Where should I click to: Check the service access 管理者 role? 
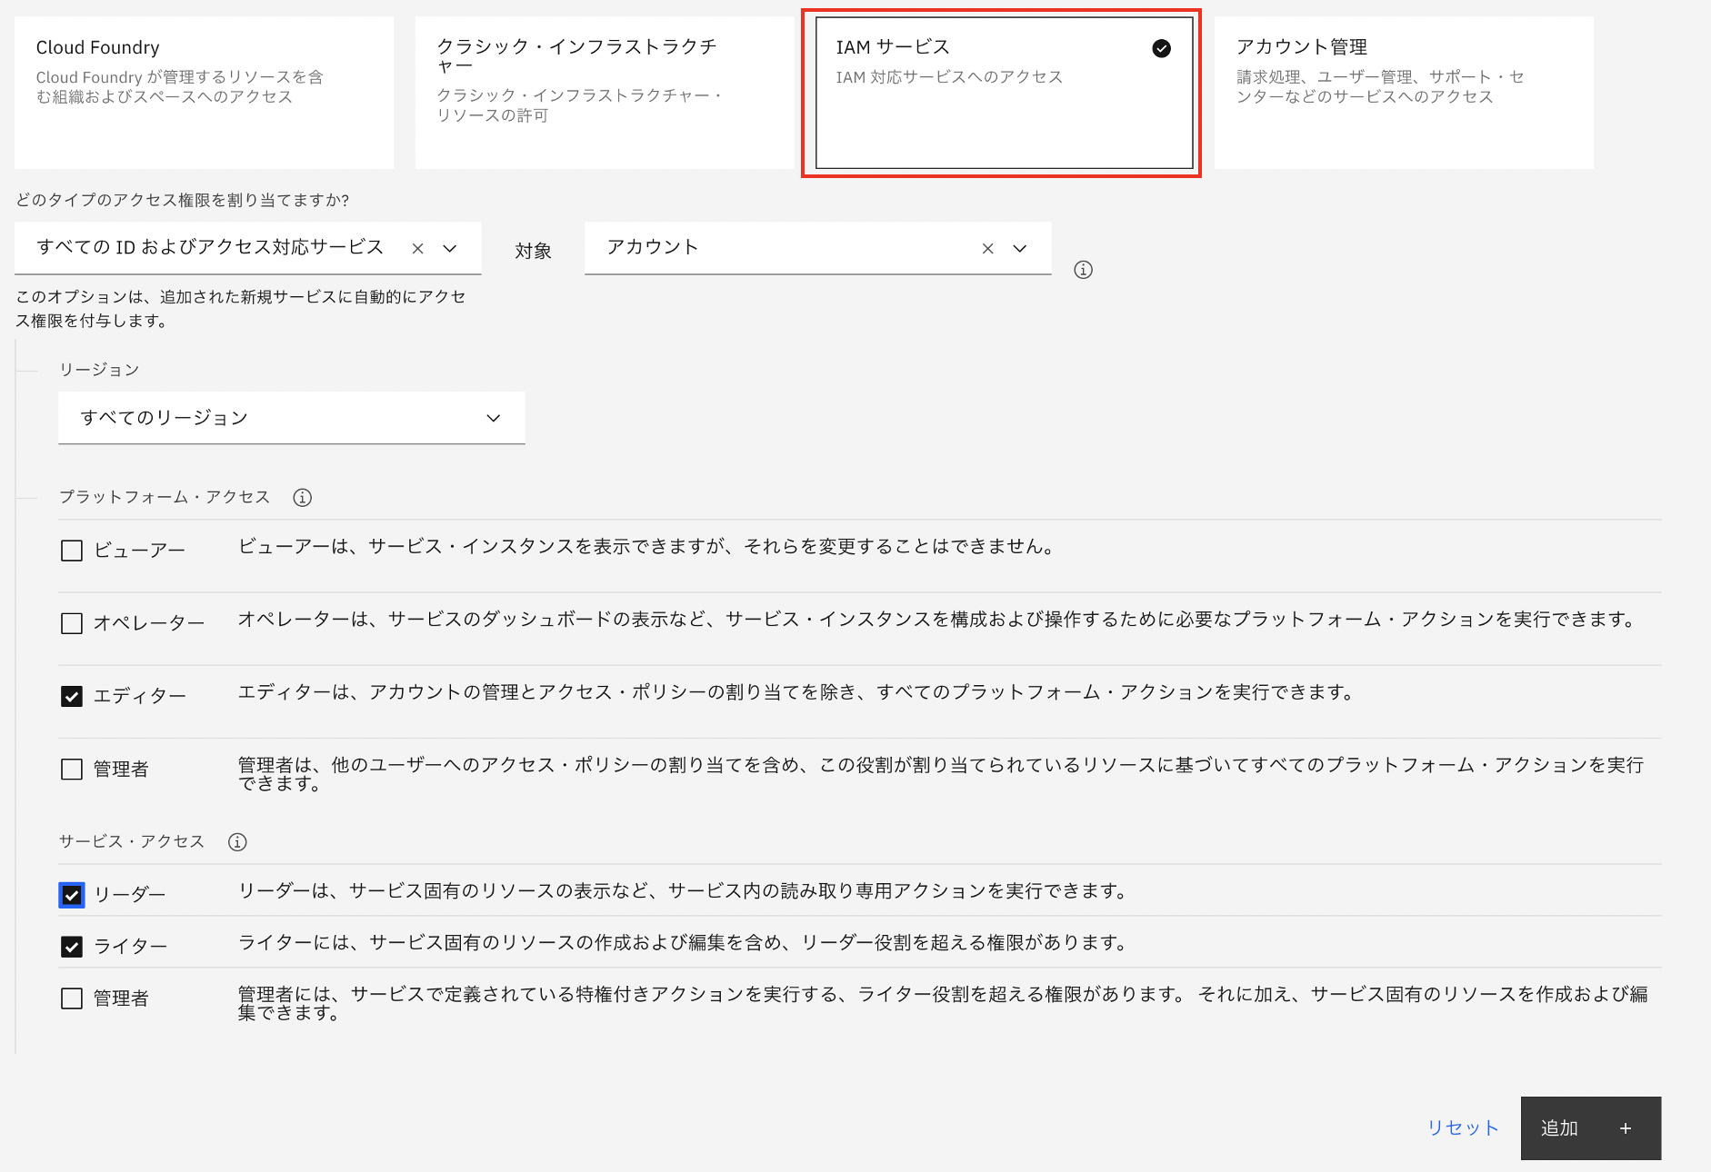pos(72,998)
